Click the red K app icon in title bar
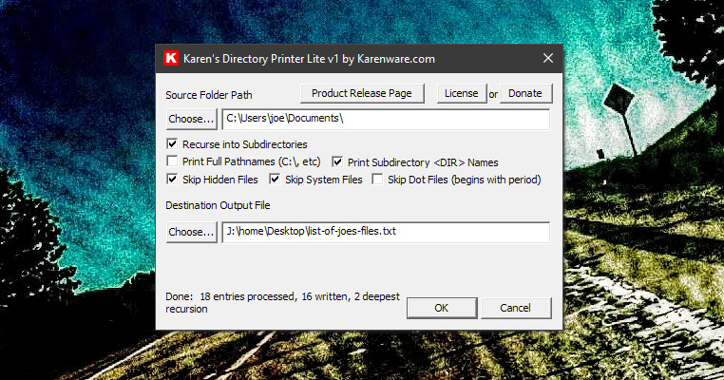 click(x=171, y=58)
